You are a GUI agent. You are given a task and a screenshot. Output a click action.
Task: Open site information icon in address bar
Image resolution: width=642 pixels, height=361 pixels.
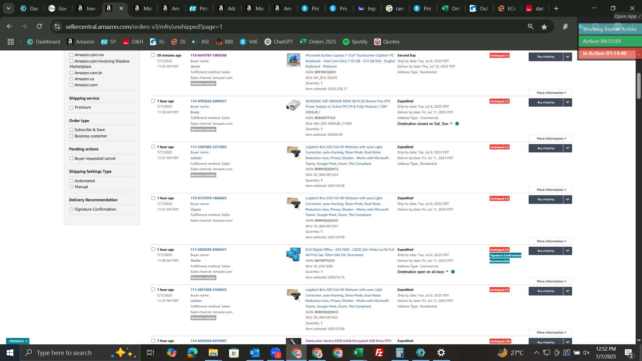(57, 27)
